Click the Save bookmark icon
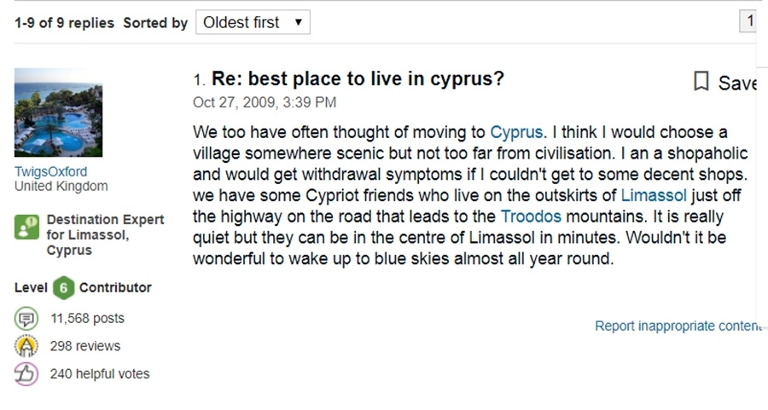The image size is (768, 410). (x=701, y=81)
